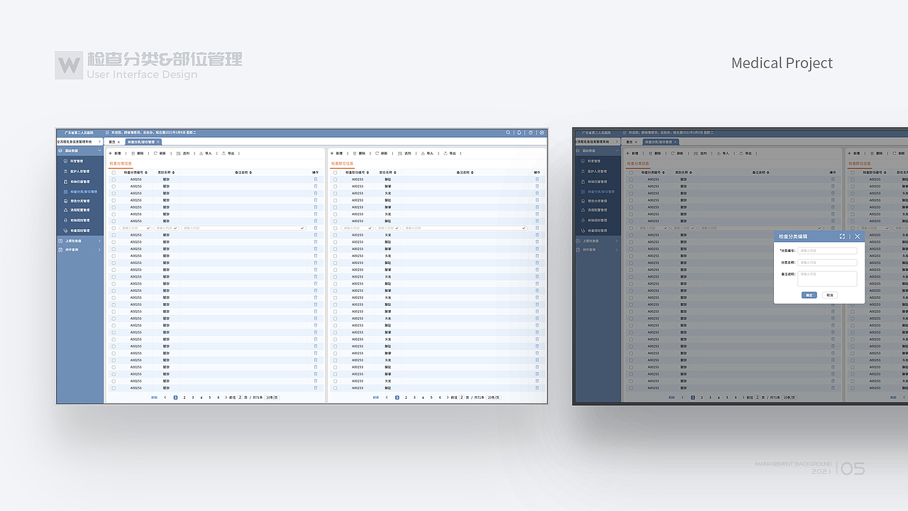This screenshot has width=908, height=511.
Task: Tick the checkbox of the undimmed 检查分类信息 input row
Action: [113, 228]
